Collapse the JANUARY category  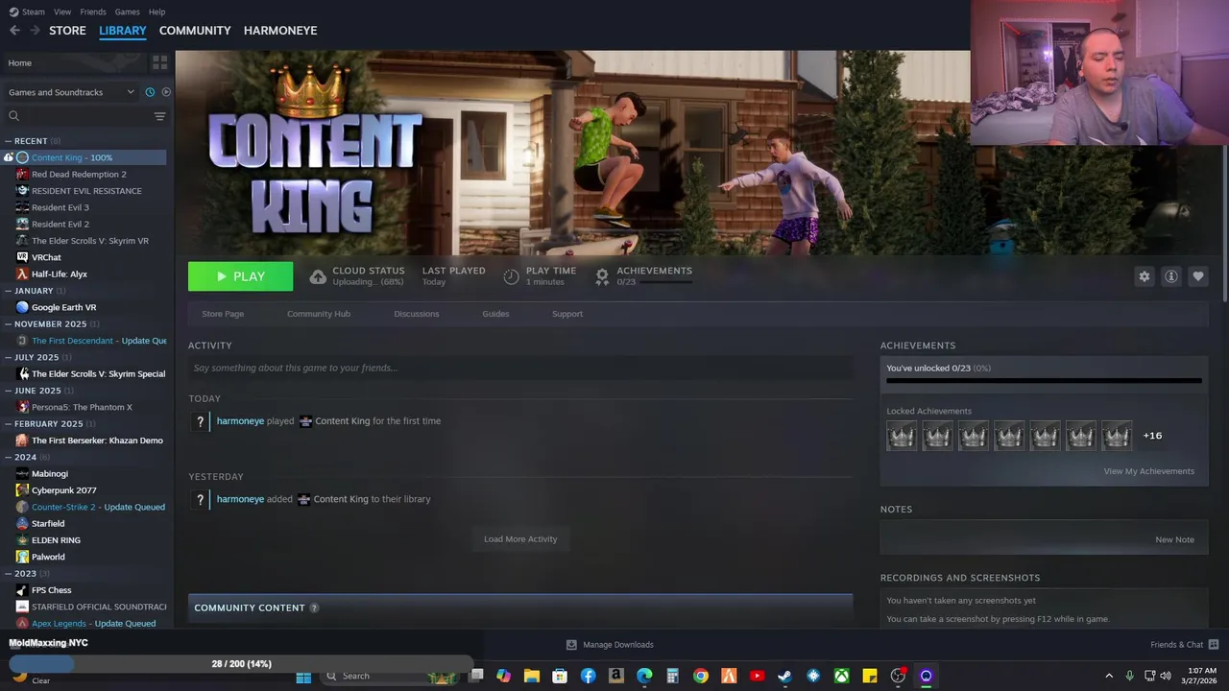9,291
